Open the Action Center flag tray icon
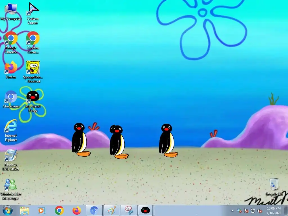 tap(246, 211)
